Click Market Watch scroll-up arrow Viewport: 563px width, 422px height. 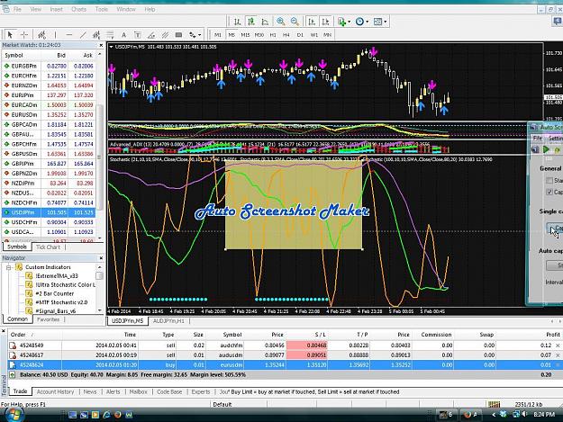(99, 55)
